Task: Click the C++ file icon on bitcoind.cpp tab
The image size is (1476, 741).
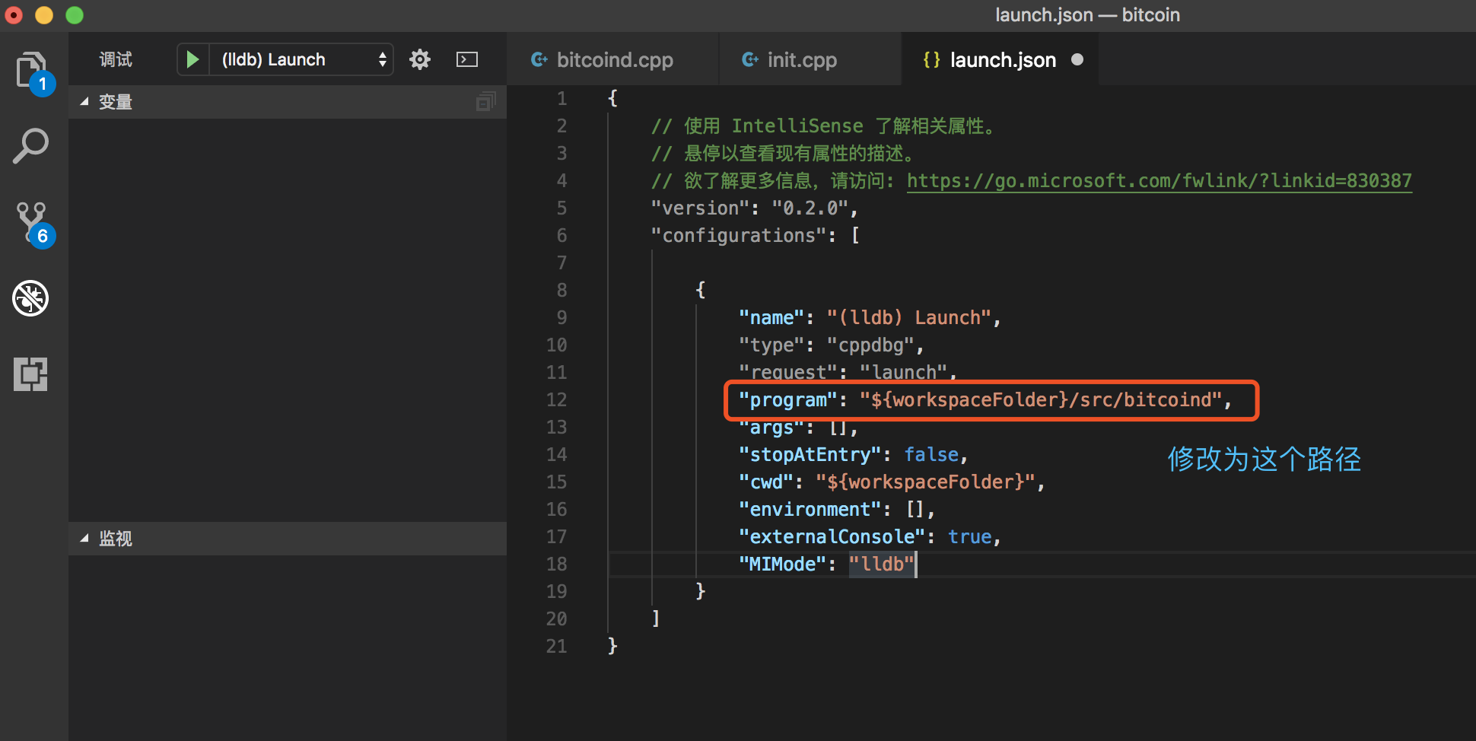Action: 539,59
